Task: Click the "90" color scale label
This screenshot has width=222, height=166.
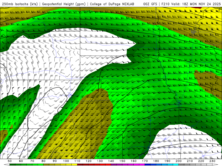Action: 55,161
